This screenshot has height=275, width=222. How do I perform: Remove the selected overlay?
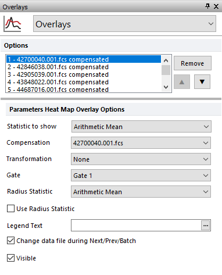[192, 63]
